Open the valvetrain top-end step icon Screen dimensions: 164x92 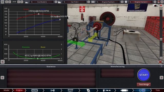[x=70, y=90]
